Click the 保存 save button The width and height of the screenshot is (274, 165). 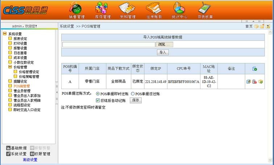coord(136,100)
